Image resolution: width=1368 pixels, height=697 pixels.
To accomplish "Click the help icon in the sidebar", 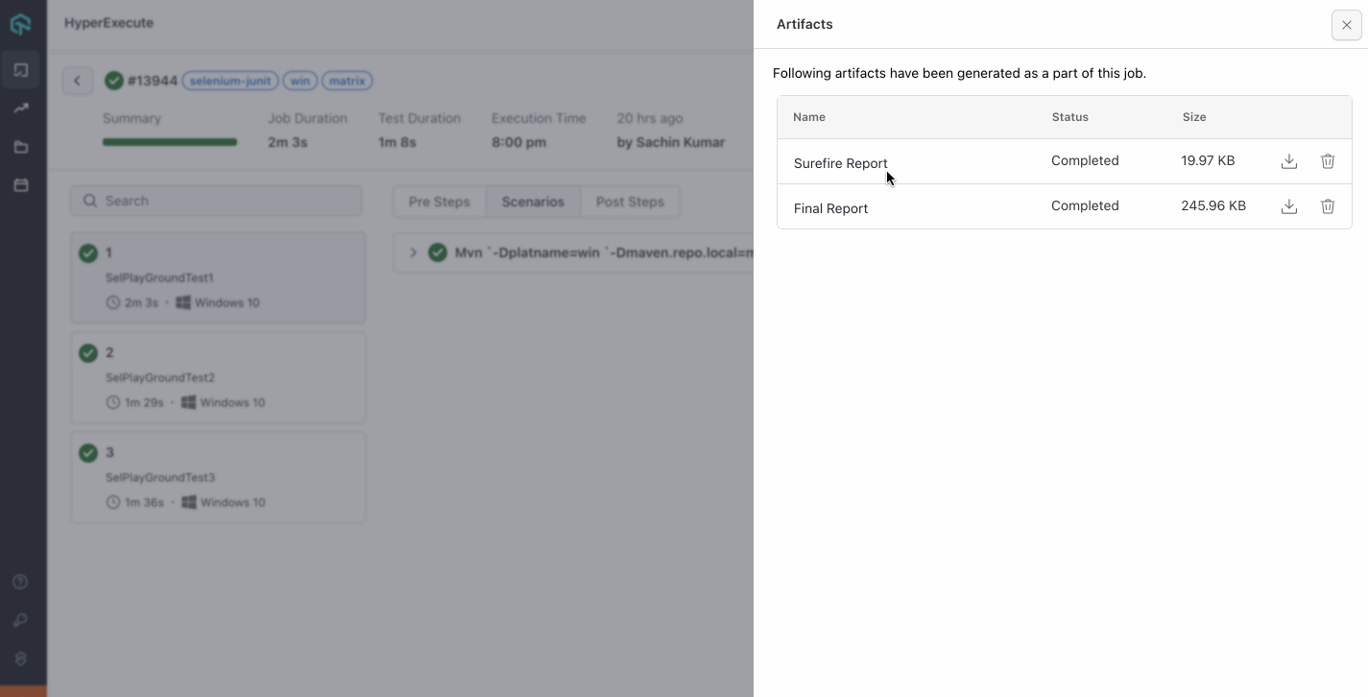I will [21, 582].
